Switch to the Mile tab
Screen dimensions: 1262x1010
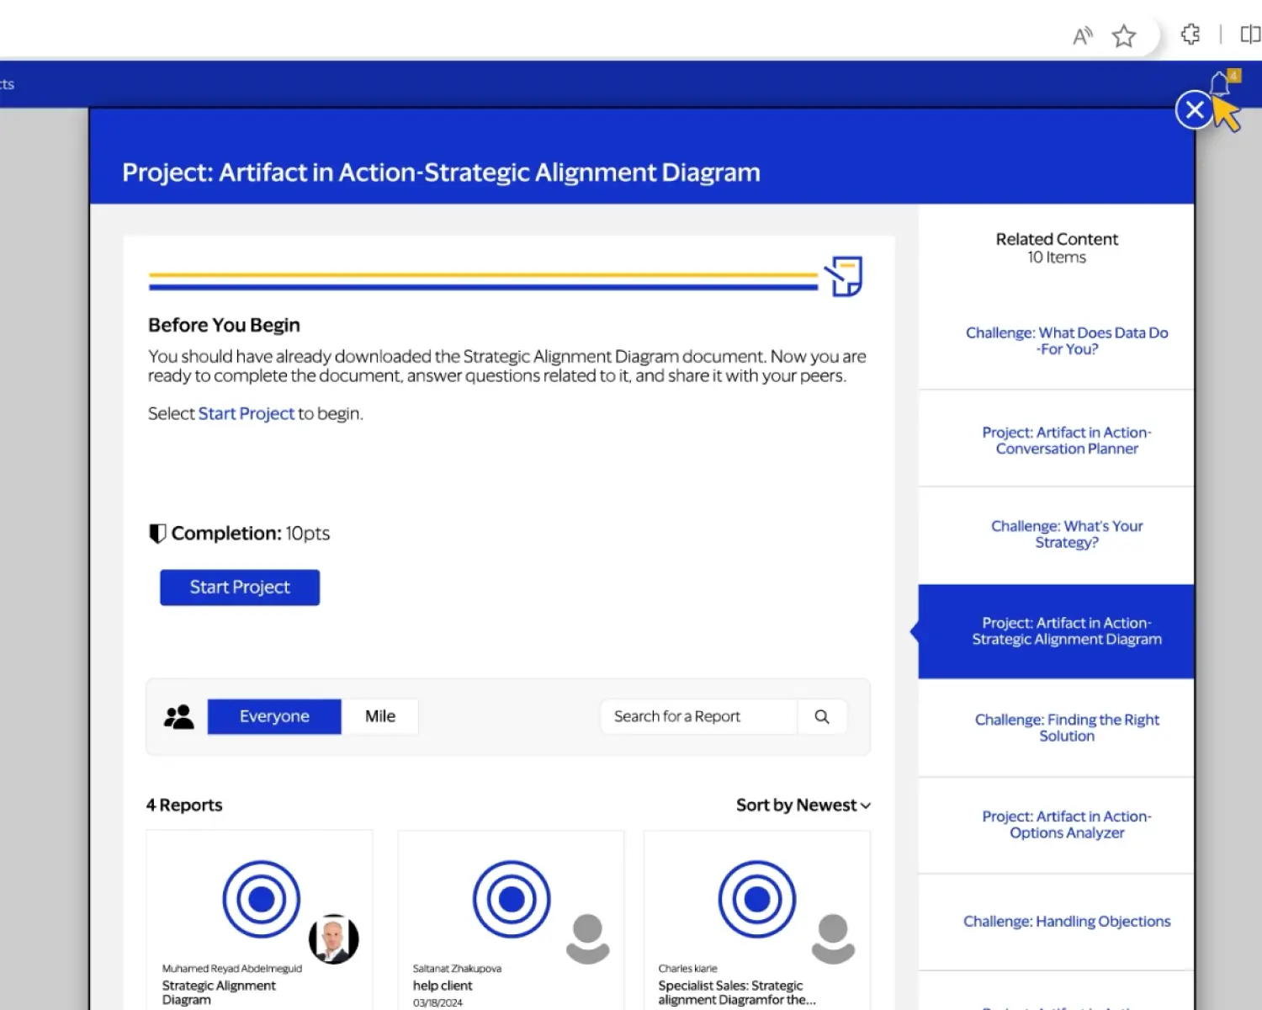[380, 716]
